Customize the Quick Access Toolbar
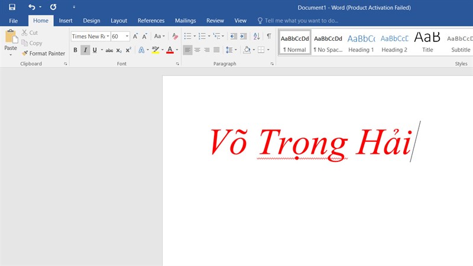 click(x=74, y=7)
